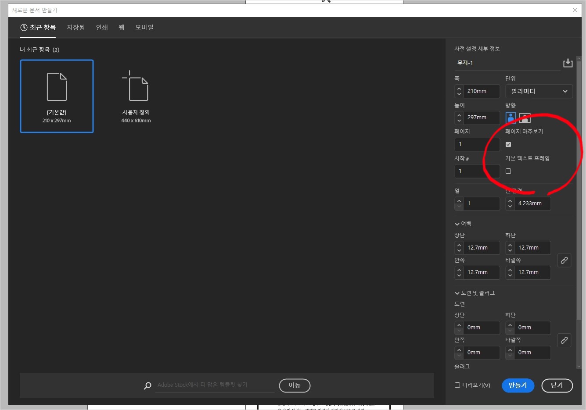Viewport: 586px width, 410px height.
Task: Click the margin link chain icon
Action: (x=564, y=260)
